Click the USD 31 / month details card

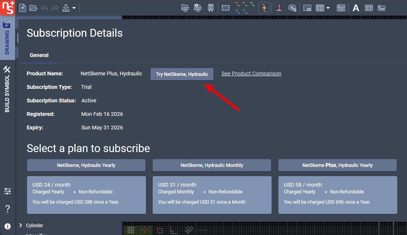212,195
